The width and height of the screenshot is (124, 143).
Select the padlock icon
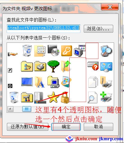pyautogui.click(x=65, y=98)
